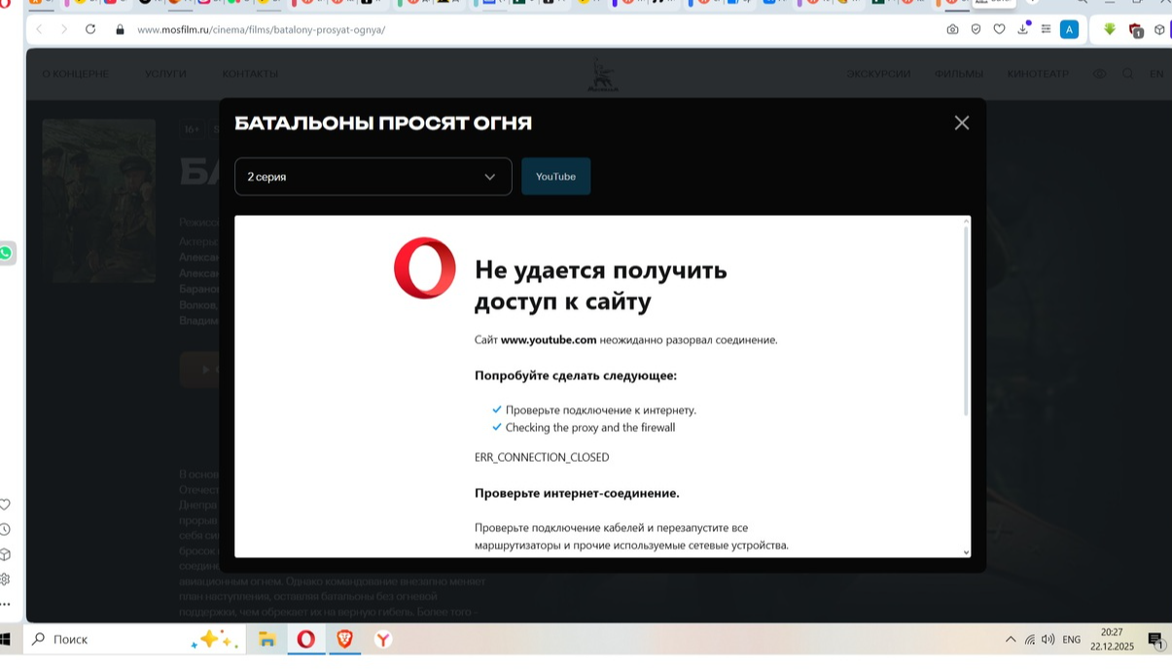This screenshot has height=672, width=1172.
Task: Close the film player popup with X
Action: click(961, 123)
